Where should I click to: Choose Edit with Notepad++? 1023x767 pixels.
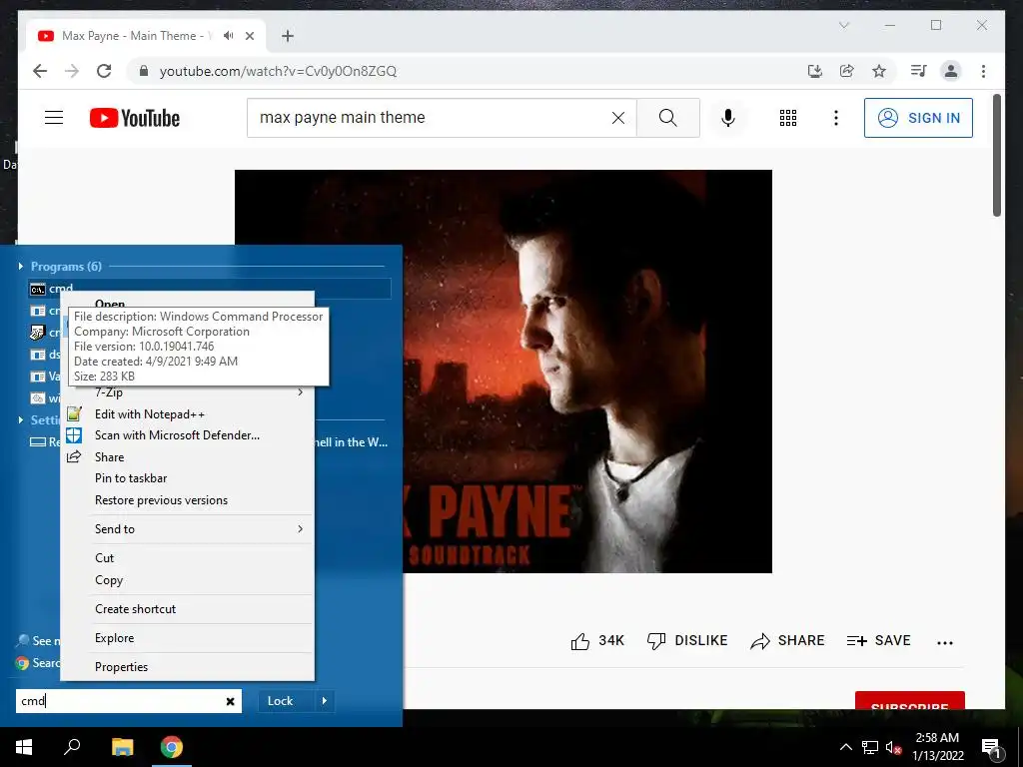tap(187, 414)
